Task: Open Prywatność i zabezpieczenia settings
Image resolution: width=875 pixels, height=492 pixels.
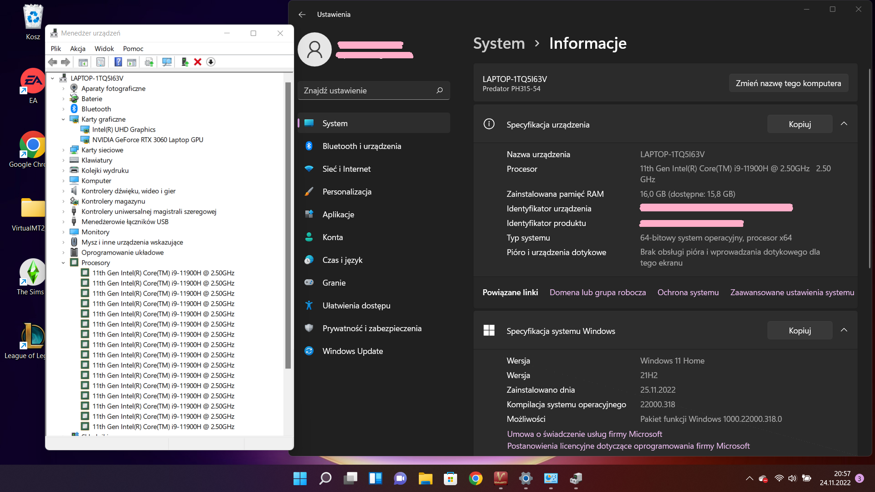Action: [374, 328]
